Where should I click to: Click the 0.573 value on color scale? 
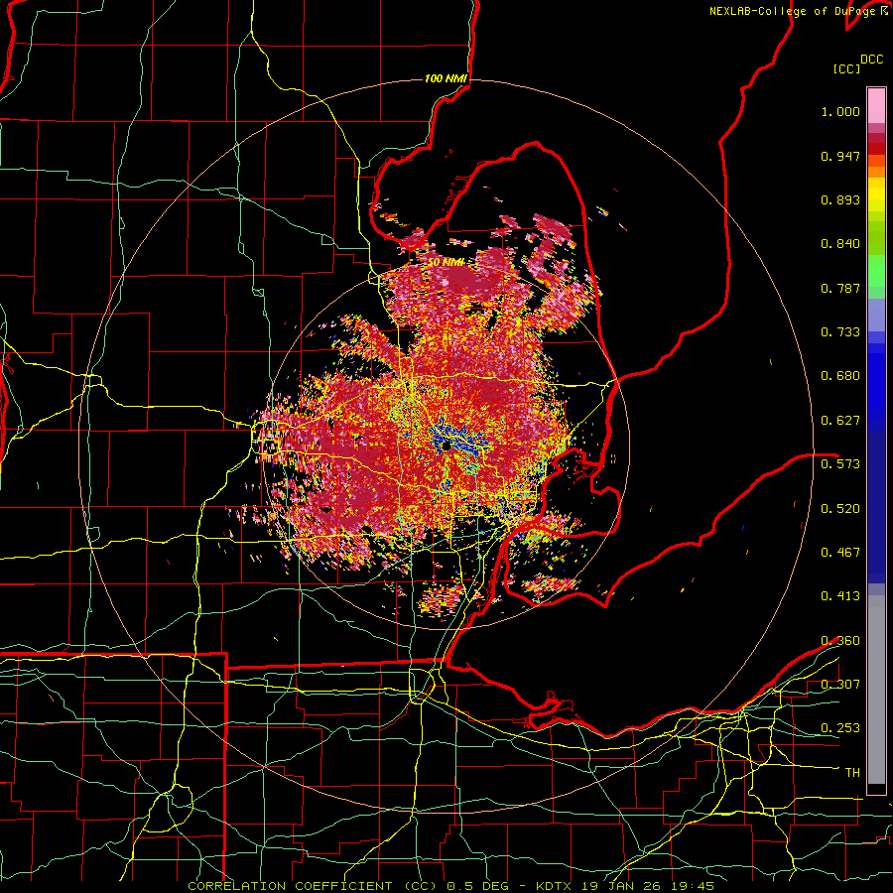click(840, 464)
